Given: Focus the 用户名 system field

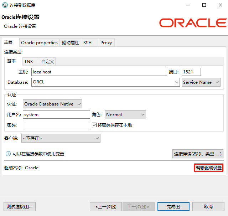Looking at the screenshot, I should click(x=56, y=115).
